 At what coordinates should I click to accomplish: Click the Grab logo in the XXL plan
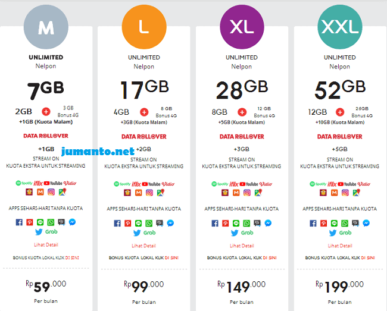coord(345,233)
